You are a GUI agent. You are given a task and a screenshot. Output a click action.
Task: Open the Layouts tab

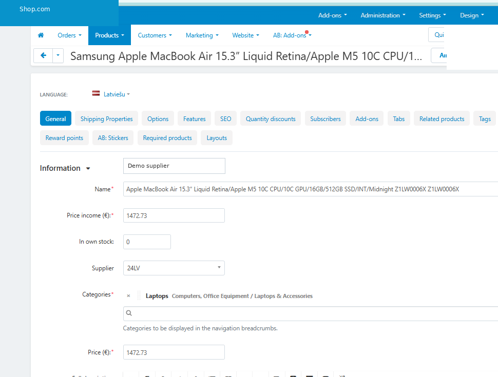pos(217,138)
